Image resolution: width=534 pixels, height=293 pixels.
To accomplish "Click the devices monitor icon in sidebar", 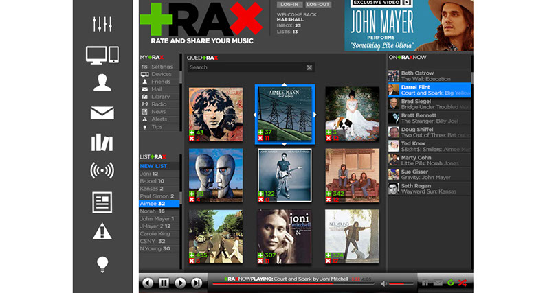I will (x=102, y=55).
